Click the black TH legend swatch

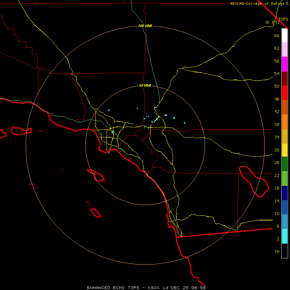point(285,251)
